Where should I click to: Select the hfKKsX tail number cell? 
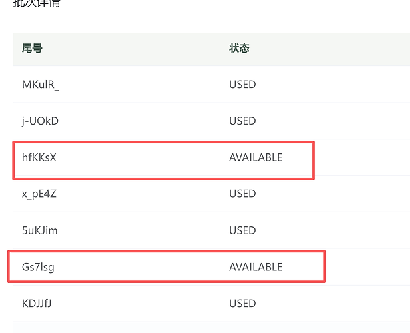pos(39,157)
